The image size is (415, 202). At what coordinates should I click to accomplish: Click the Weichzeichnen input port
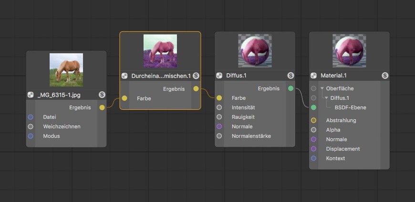[31, 126]
